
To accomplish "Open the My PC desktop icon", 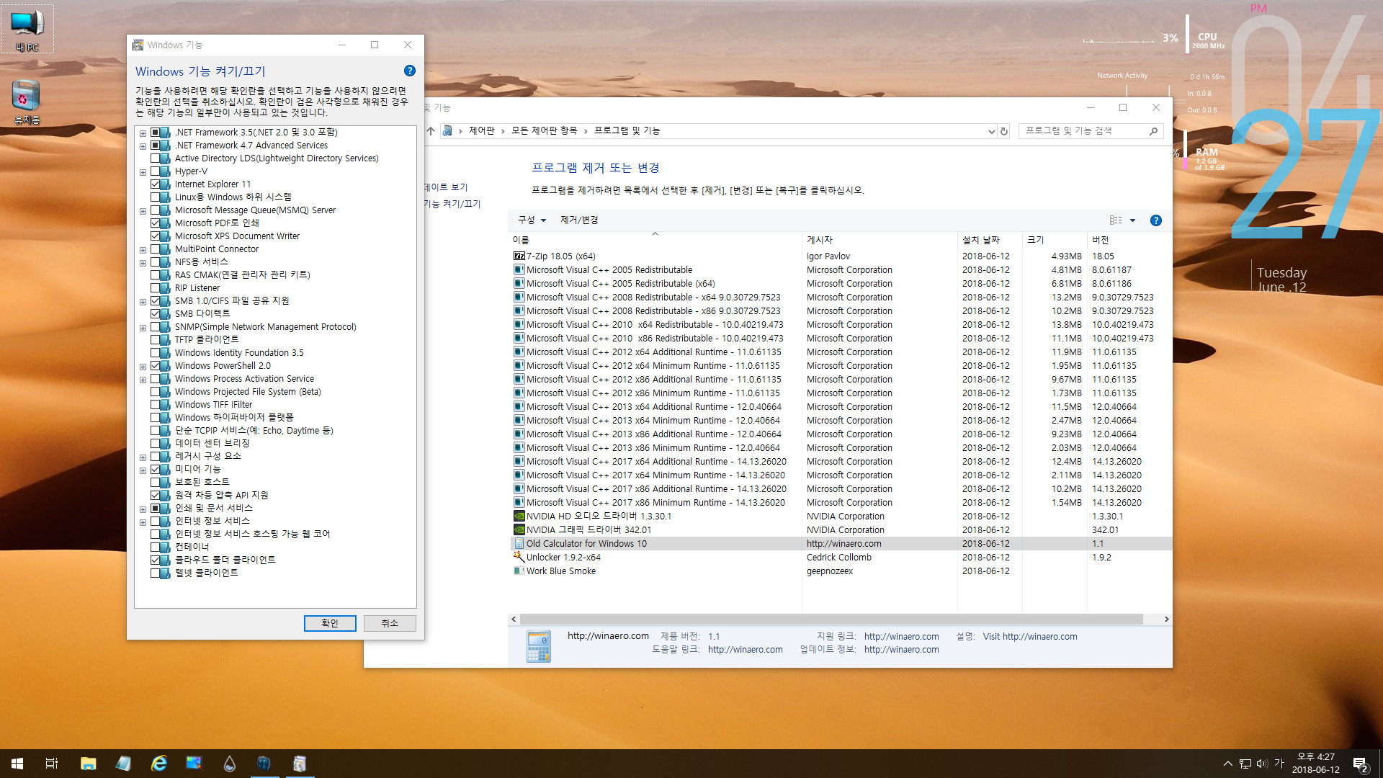I will (27, 30).
